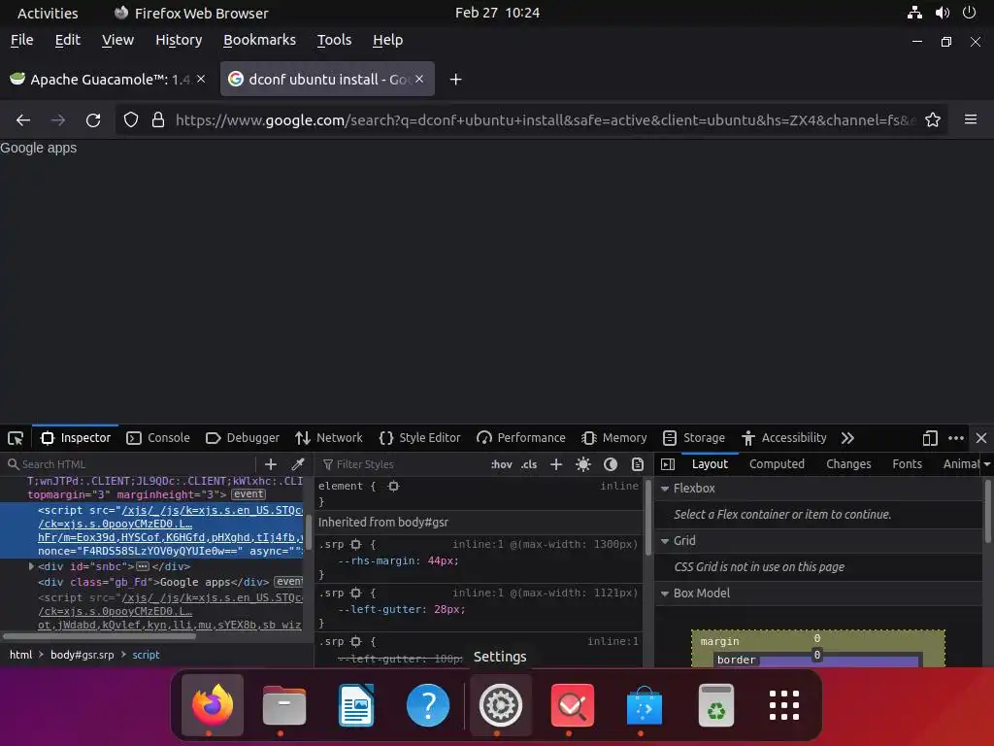Toggle the three-pane inspector sidebar icon

pos(668,464)
